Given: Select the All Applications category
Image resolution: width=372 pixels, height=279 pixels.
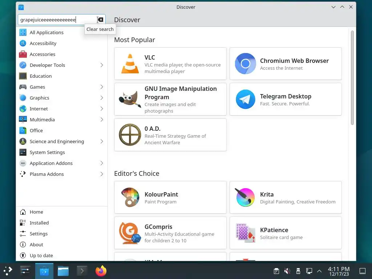Looking at the screenshot, I should [x=62, y=32].
